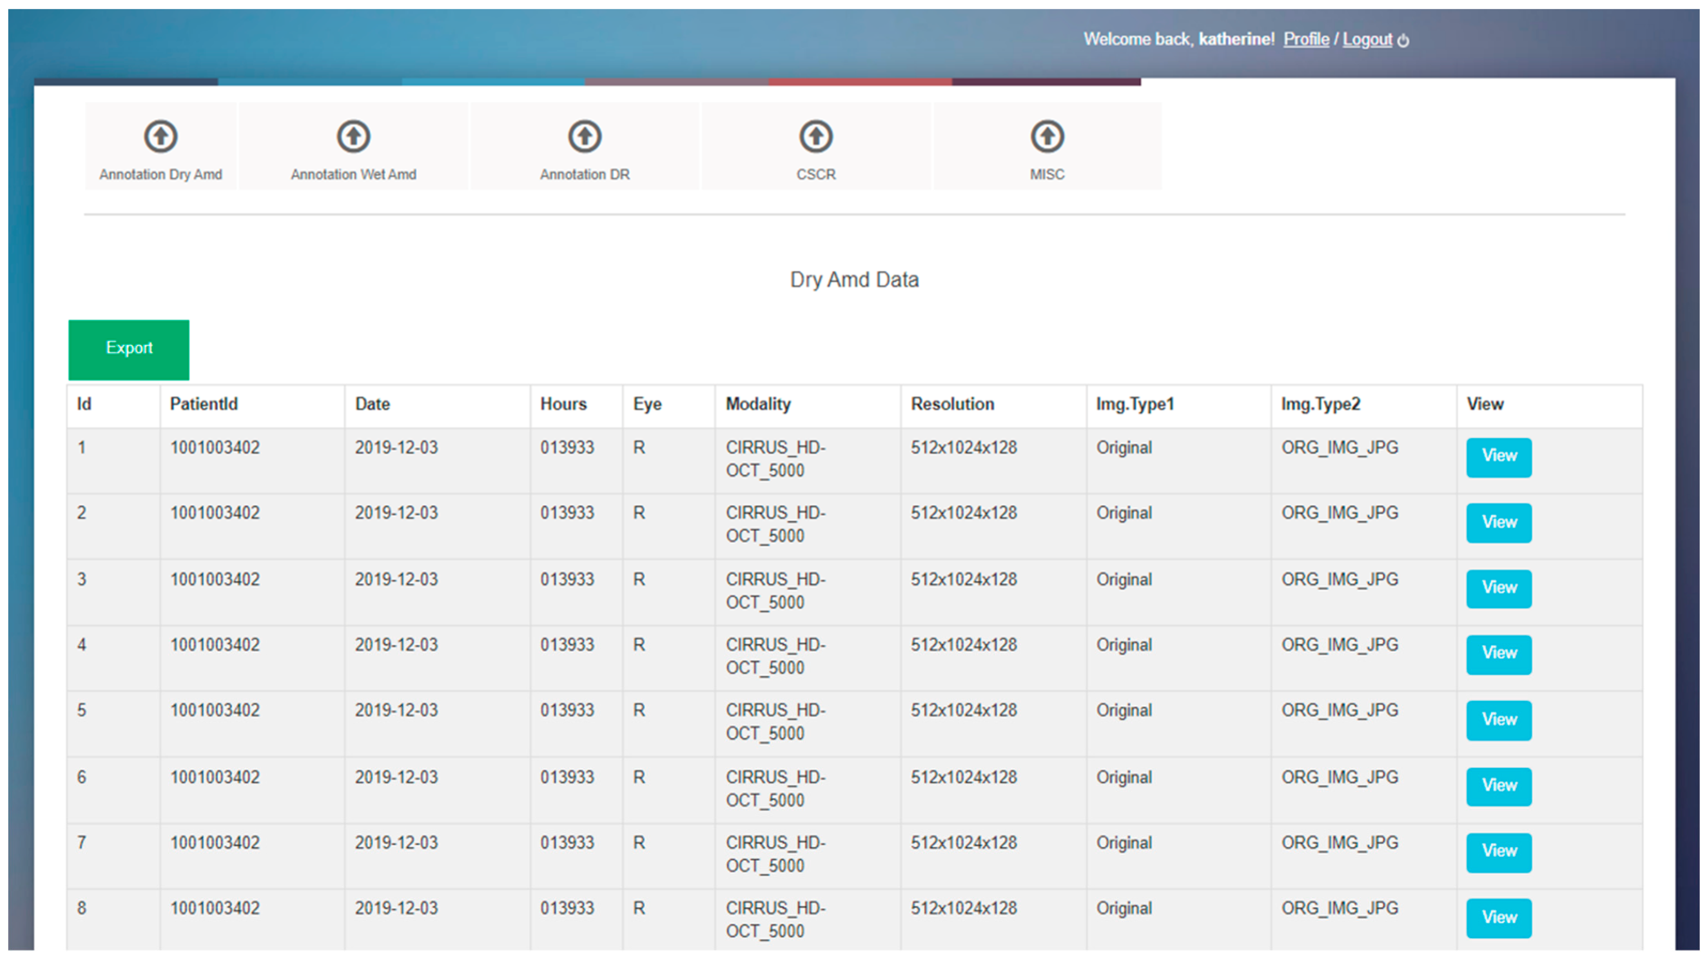Click View button in row 5

coord(1498,720)
